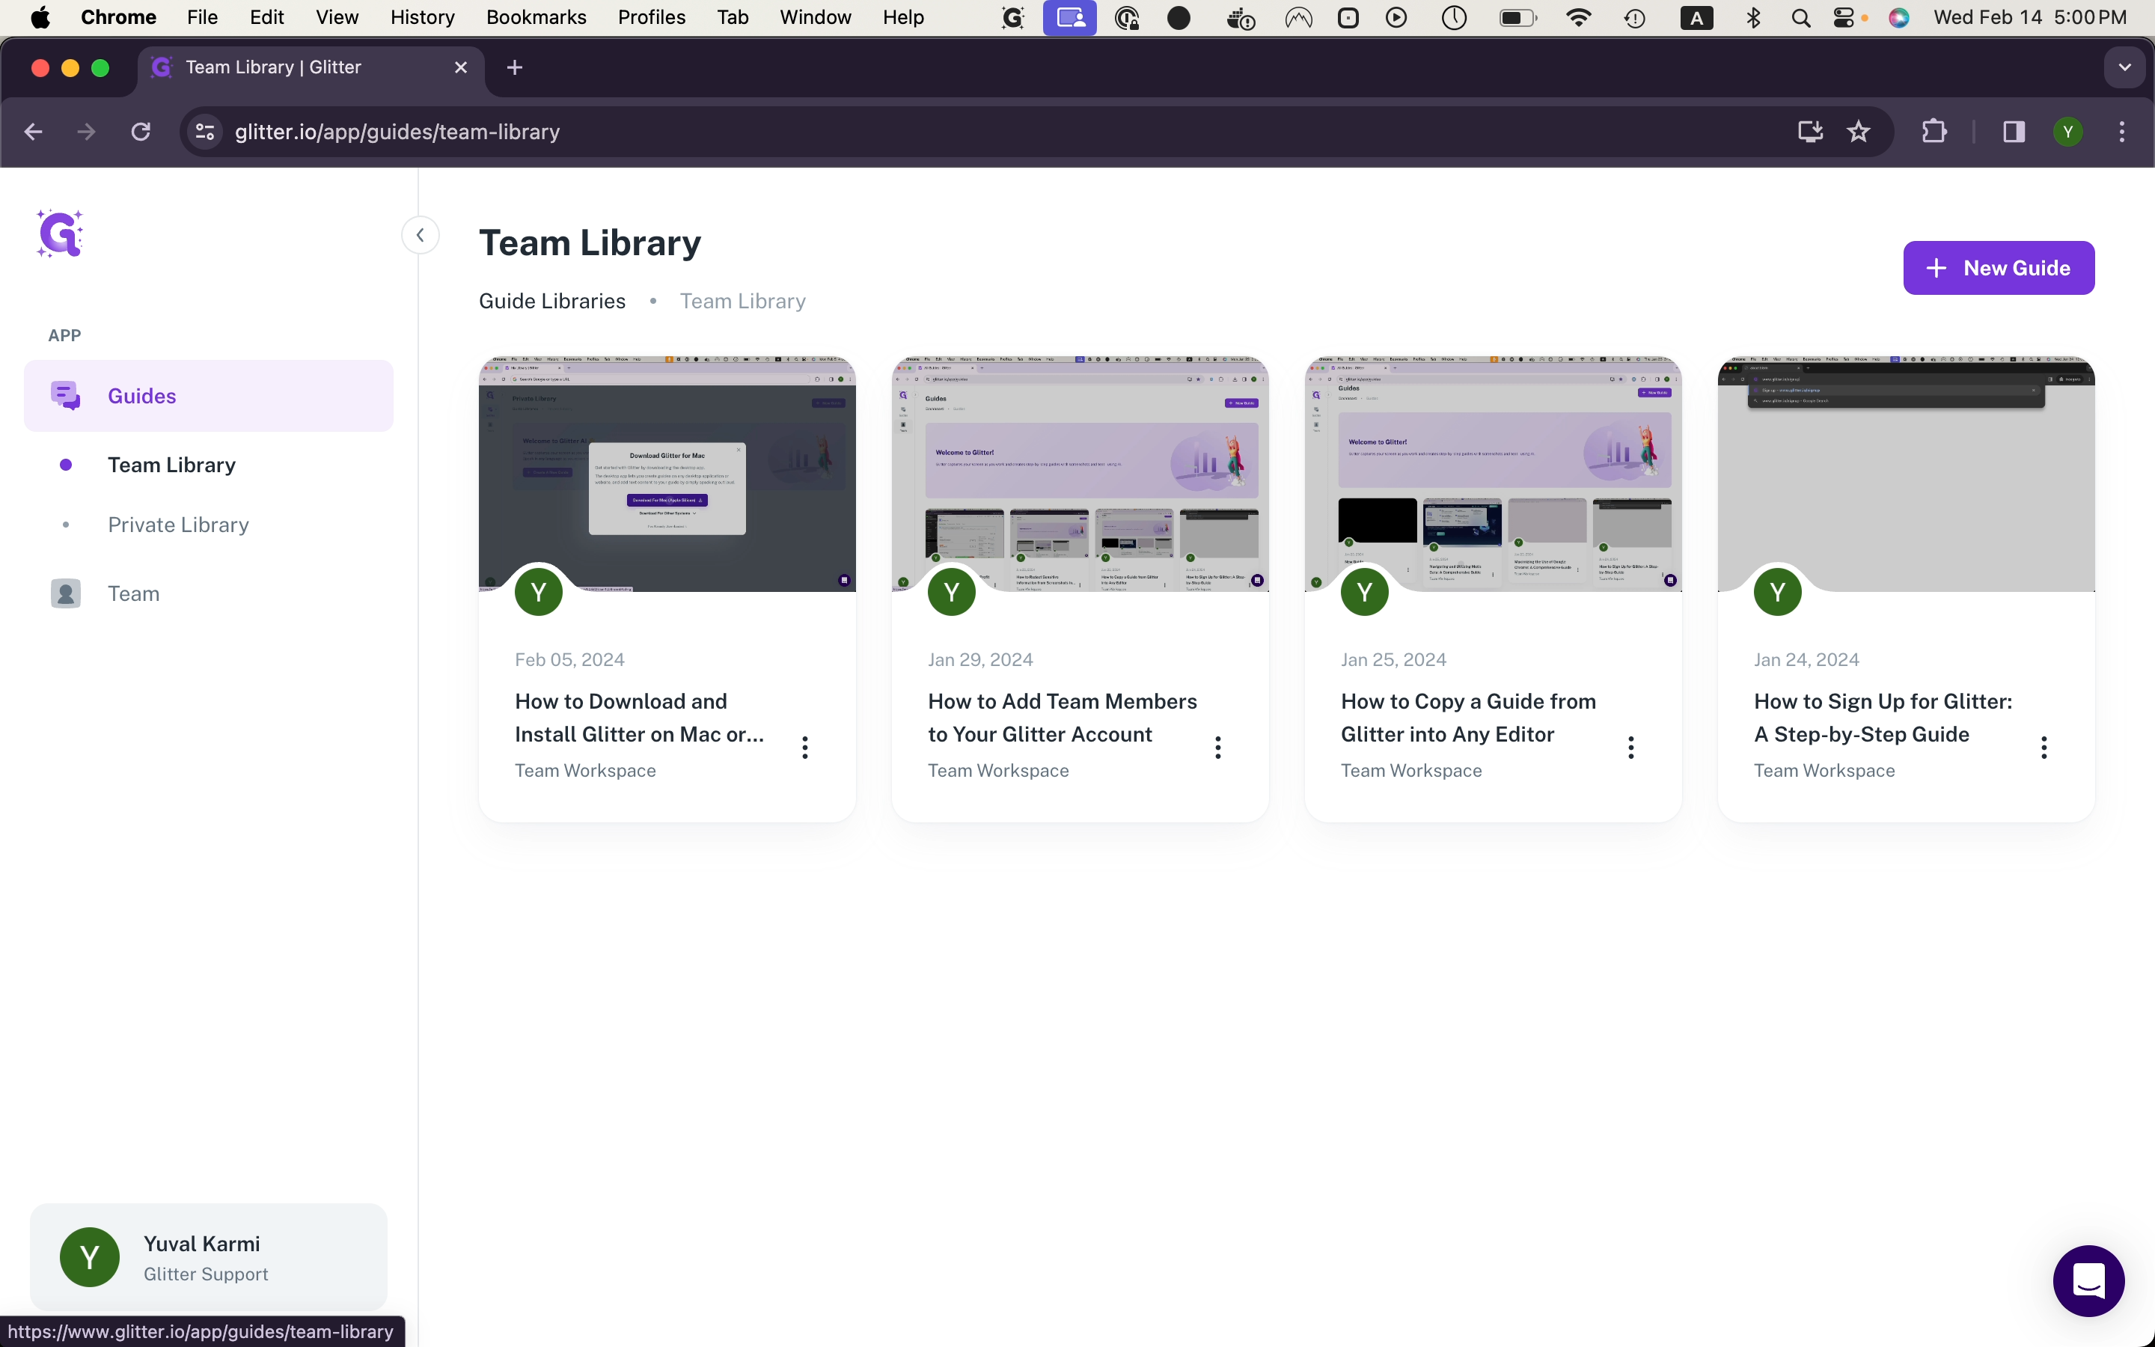The width and height of the screenshot is (2155, 1347).
Task: Bookmark this page with star icon
Action: coord(1859,132)
